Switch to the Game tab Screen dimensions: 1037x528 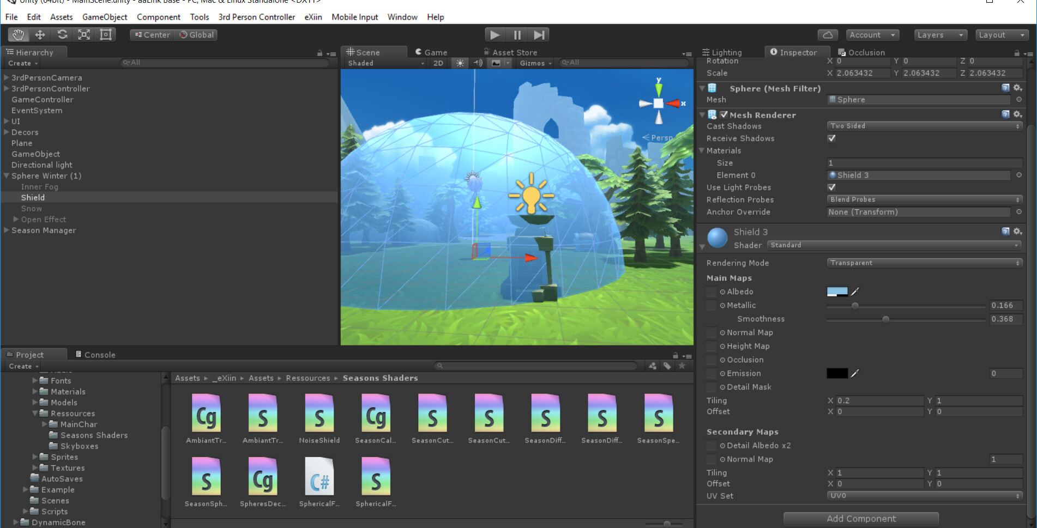click(430, 52)
